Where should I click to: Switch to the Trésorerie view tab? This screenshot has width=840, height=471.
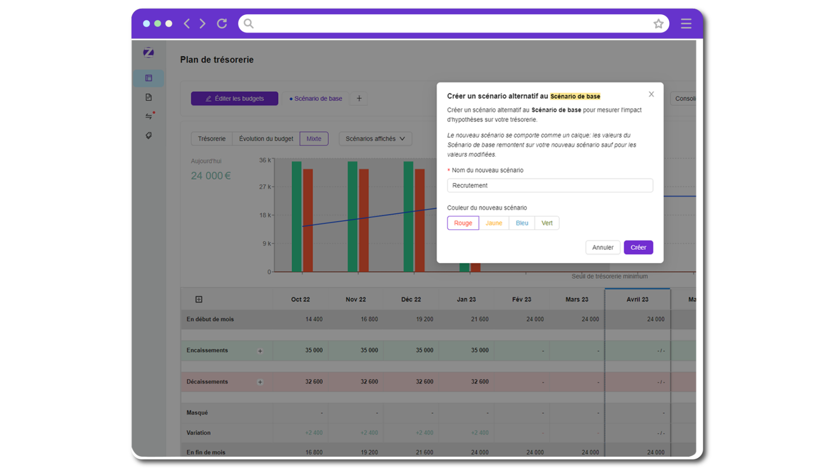pos(212,139)
